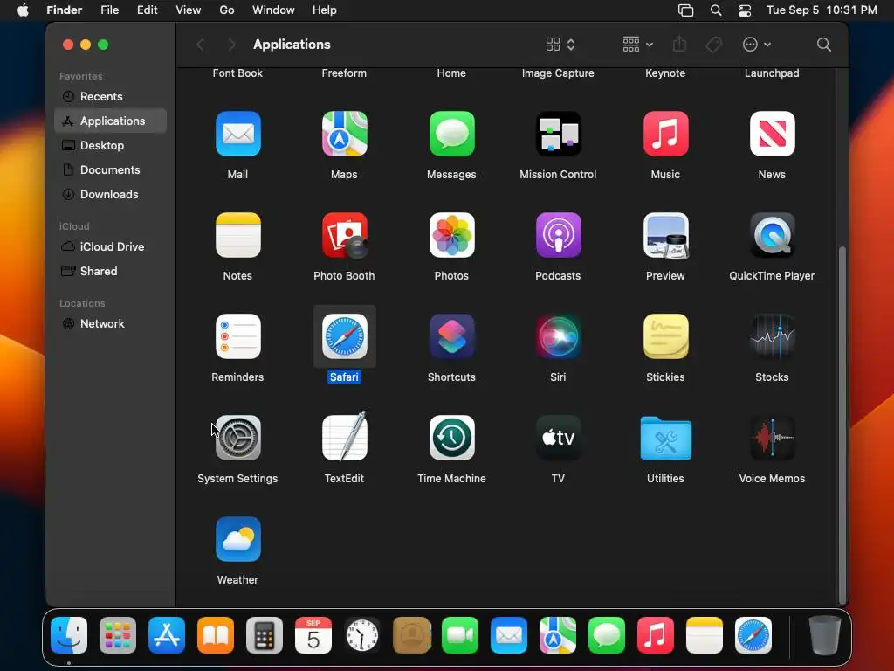894x671 pixels.
Task: Open Desktop in the sidebar
Action: pyautogui.click(x=111, y=146)
